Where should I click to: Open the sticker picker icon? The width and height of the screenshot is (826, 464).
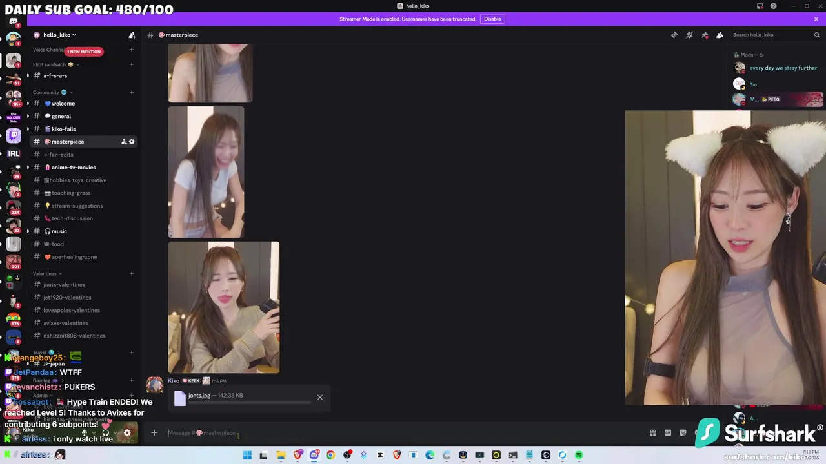coord(683,433)
